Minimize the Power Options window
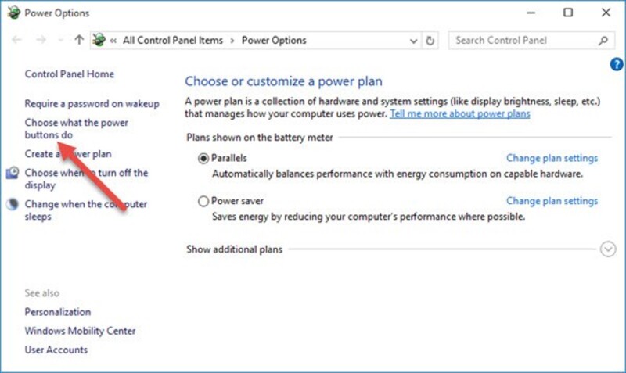Viewport: 626px width, 373px height. [x=531, y=13]
